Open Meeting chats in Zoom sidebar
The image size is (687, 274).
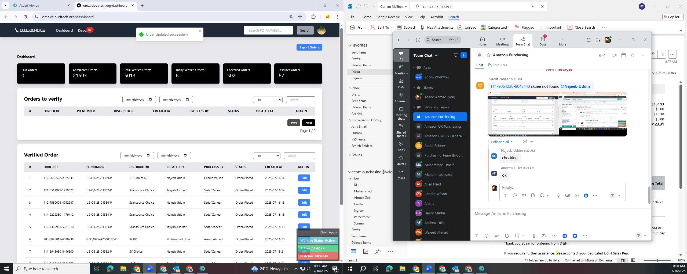pos(401,113)
